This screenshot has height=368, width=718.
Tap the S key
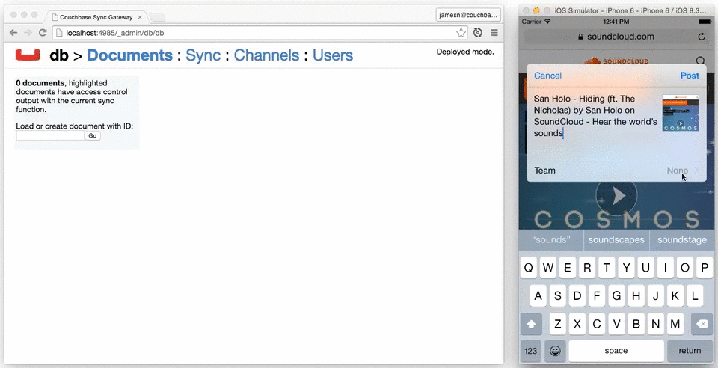click(x=558, y=296)
